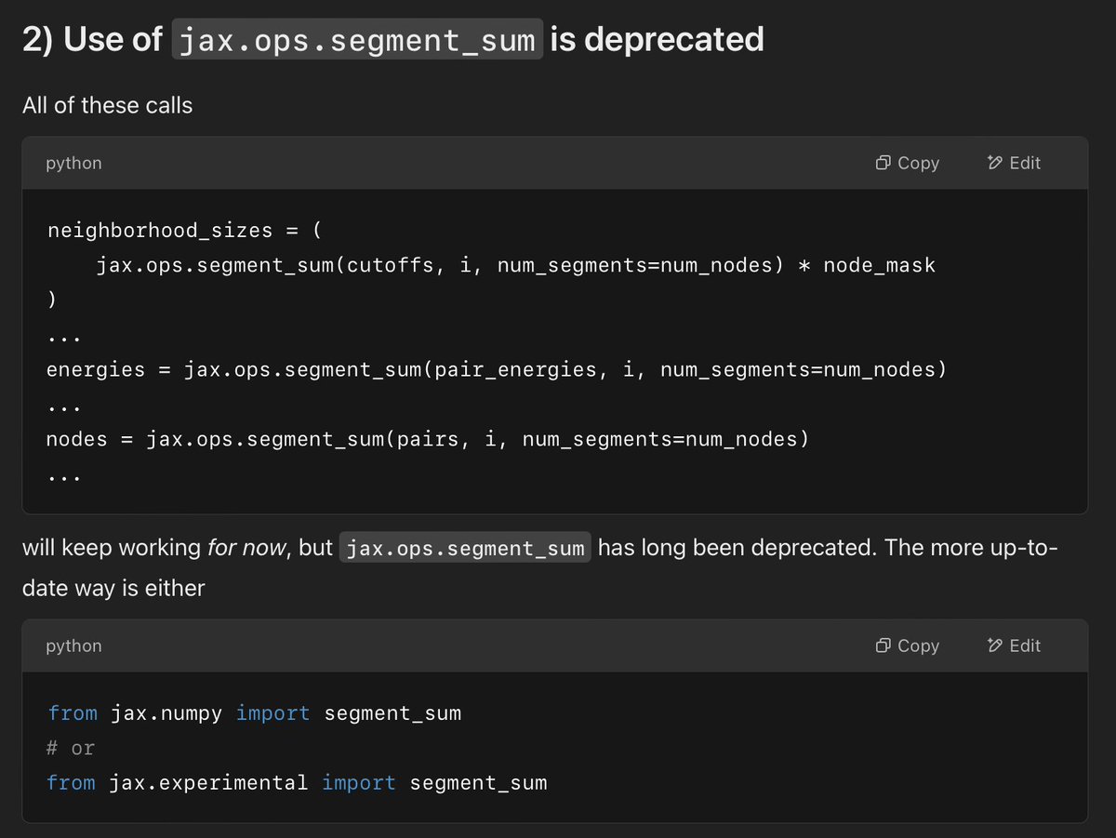Edit the second python code block with imports

(1014, 645)
